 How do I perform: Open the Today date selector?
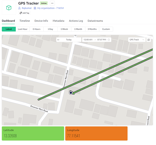69,40
